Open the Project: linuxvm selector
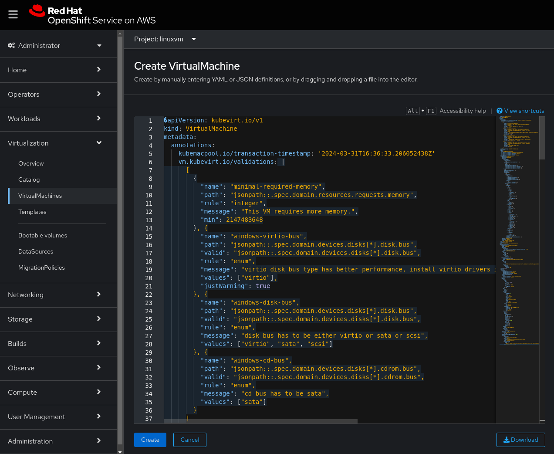 (165, 39)
